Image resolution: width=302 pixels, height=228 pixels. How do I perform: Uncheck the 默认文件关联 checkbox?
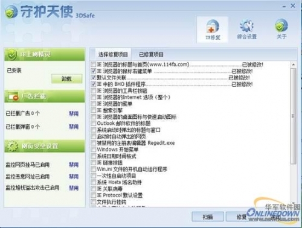click(x=93, y=77)
